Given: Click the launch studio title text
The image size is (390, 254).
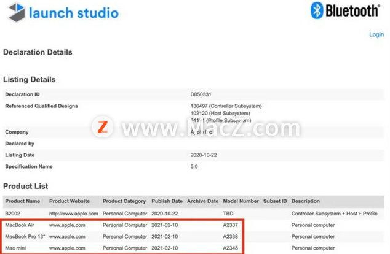Looking at the screenshot, I should [74, 13].
